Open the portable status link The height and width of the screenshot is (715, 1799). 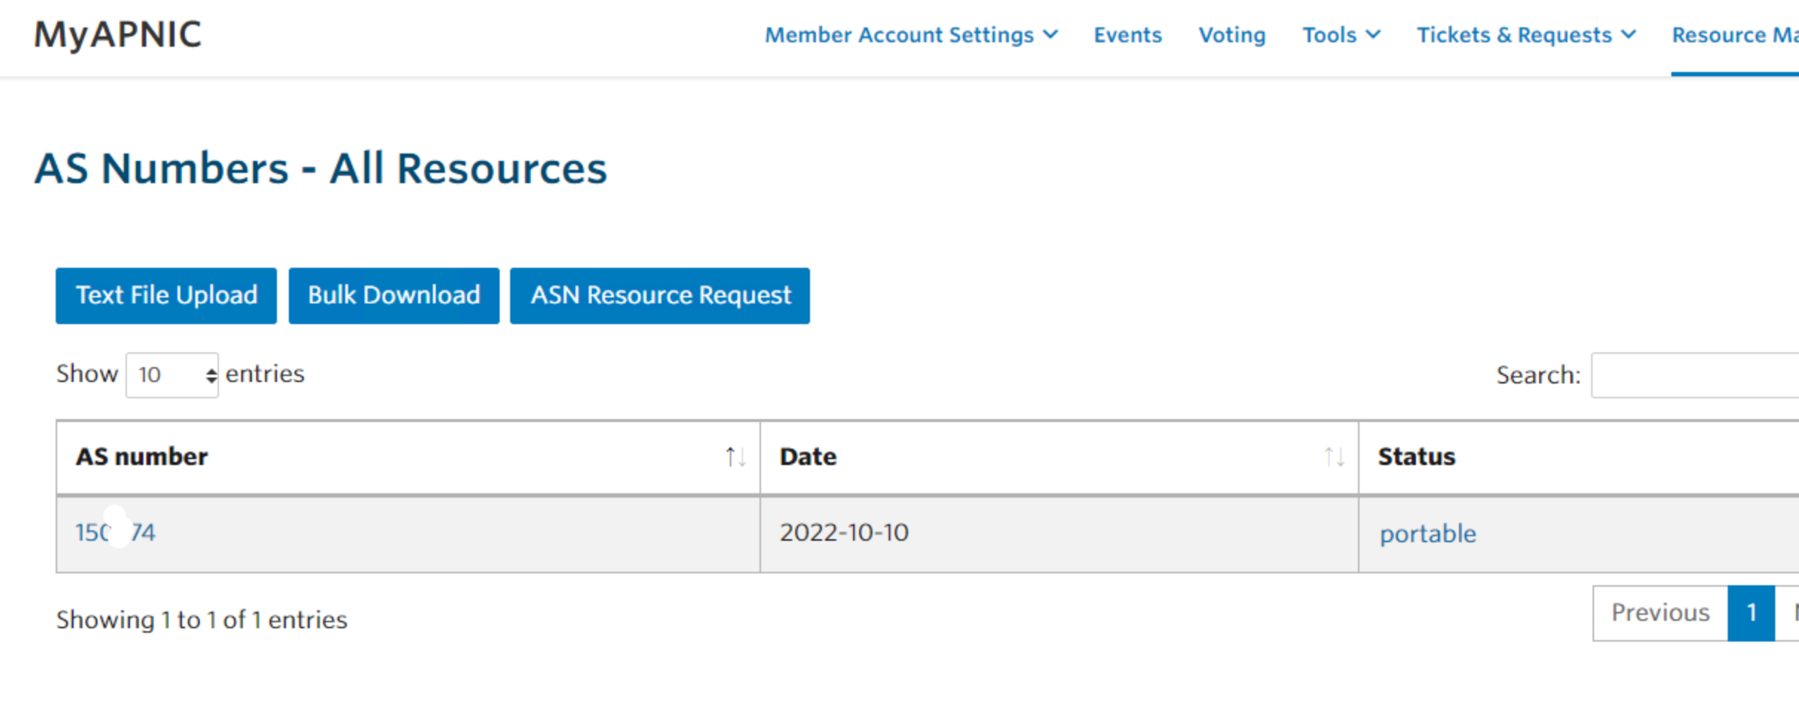[1428, 533]
